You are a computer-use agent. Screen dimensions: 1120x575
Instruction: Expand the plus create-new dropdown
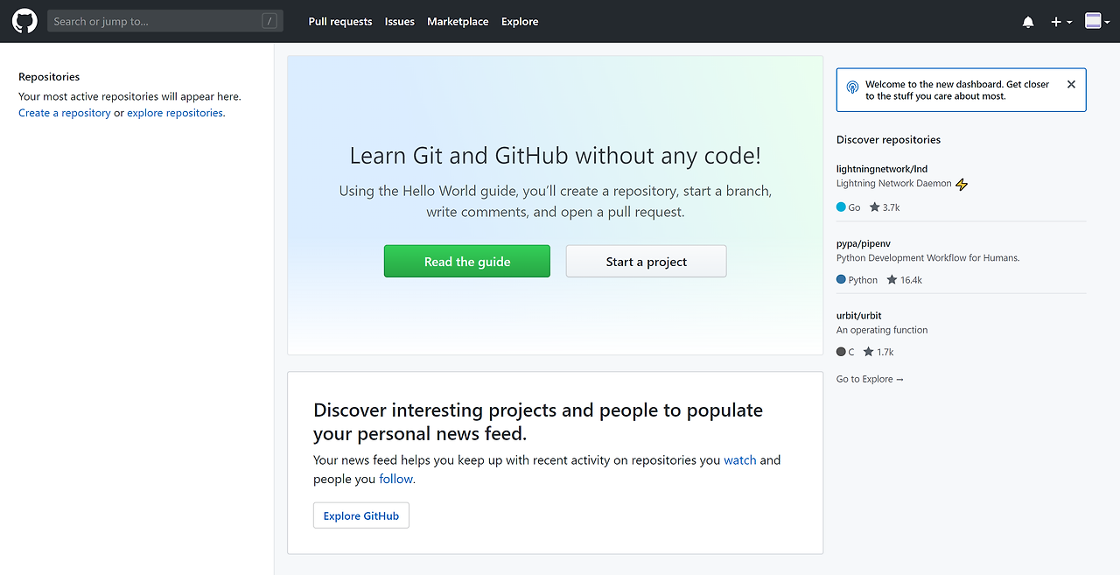coord(1061,22)
